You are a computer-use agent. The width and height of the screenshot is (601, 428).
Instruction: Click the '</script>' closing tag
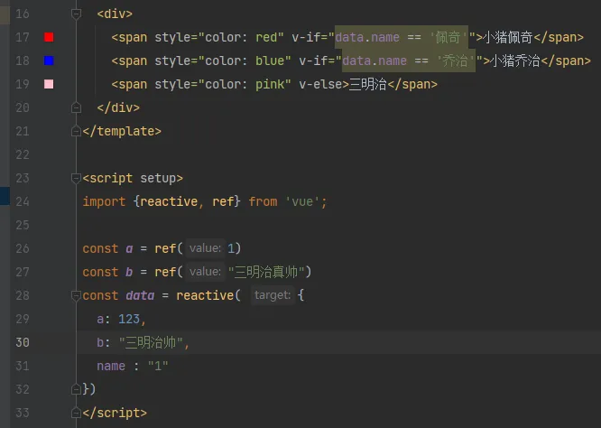tap(115, 413)
